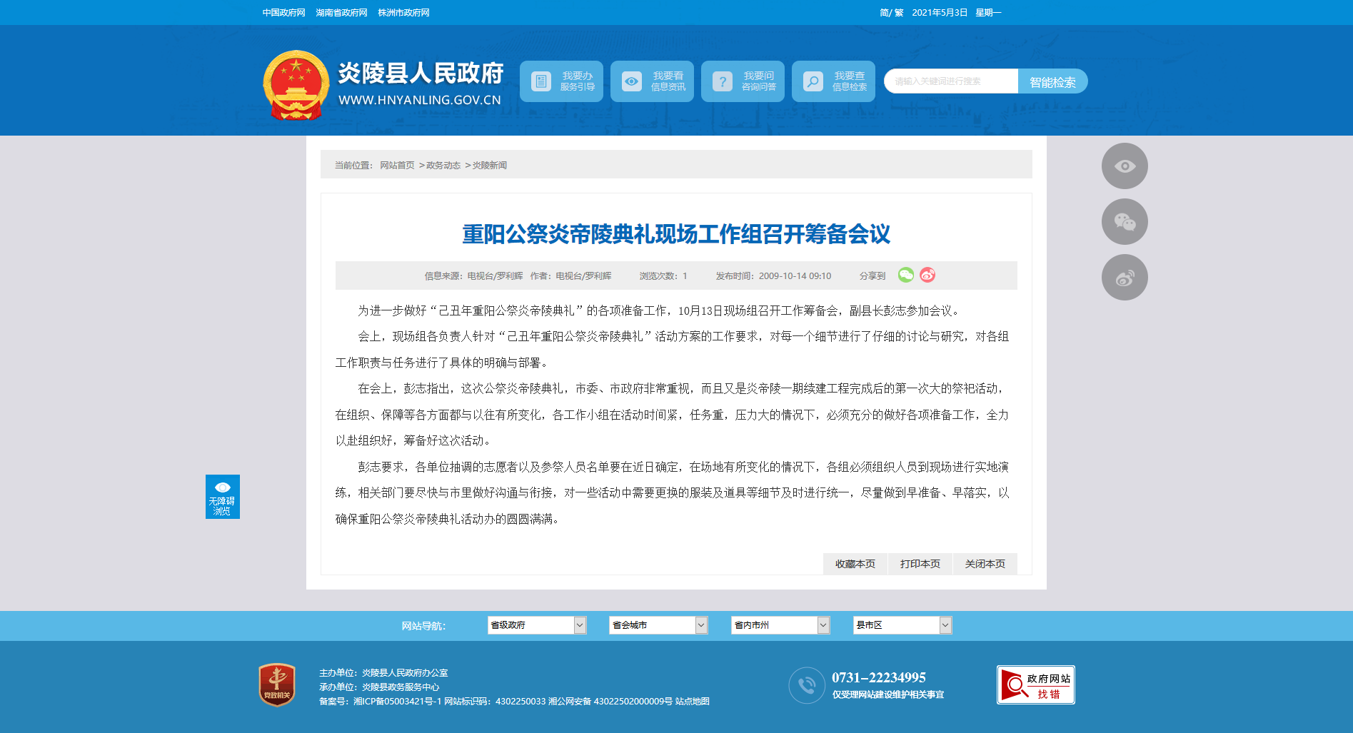
Task: Switch language with 简/繁 toggle
Action: point(891,13)
